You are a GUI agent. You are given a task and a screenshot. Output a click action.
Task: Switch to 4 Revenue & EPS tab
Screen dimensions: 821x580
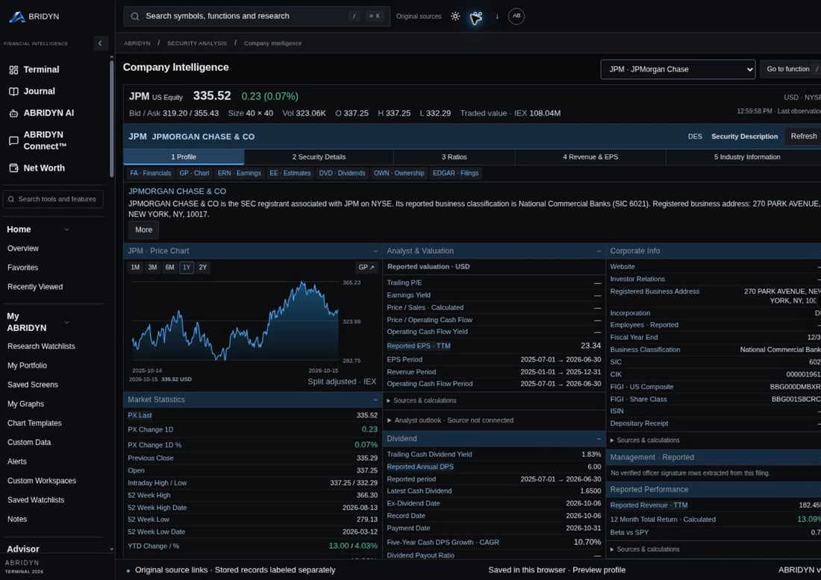tap(590, 157)
